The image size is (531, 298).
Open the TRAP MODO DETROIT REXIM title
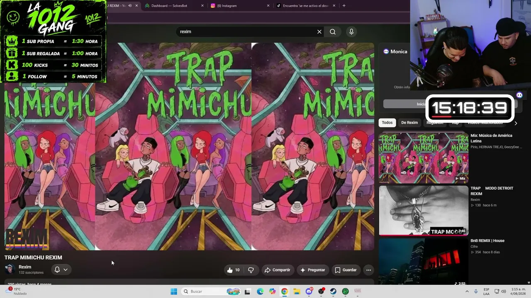pyautogui.click(x=492, y=191)
